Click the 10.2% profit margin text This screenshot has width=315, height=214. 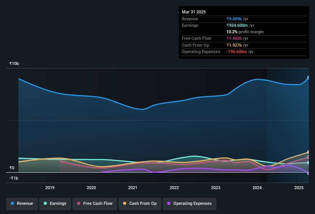tap(245, 32)
